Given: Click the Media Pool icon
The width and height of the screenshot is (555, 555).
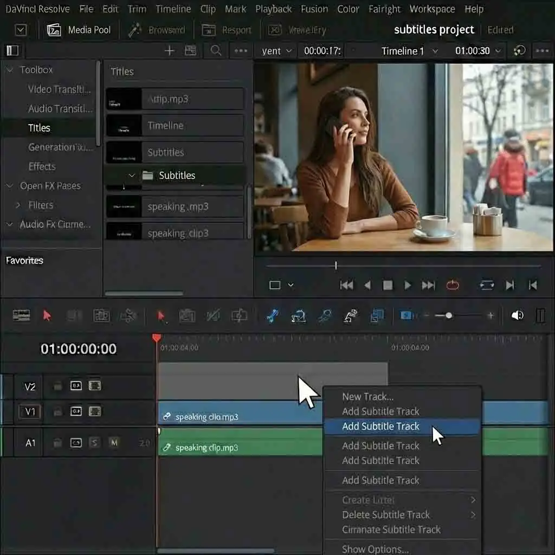Looking at the screenshot, I should coord(54,30).
